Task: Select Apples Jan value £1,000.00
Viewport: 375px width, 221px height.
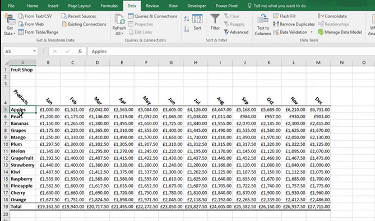Action: [48, 109]
